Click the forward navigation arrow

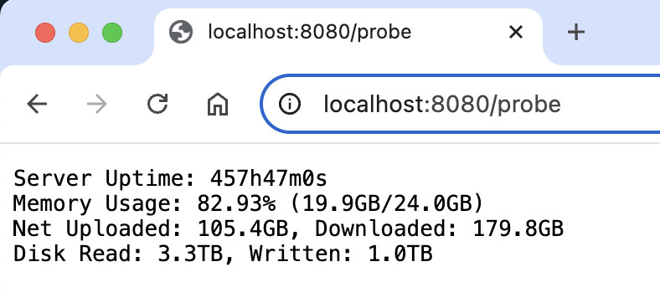[x=97, y=104]
